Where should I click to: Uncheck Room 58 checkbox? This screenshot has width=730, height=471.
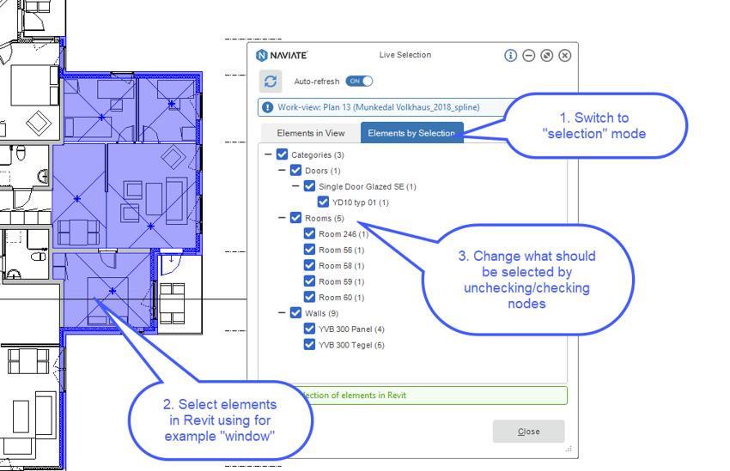(309, 265)
